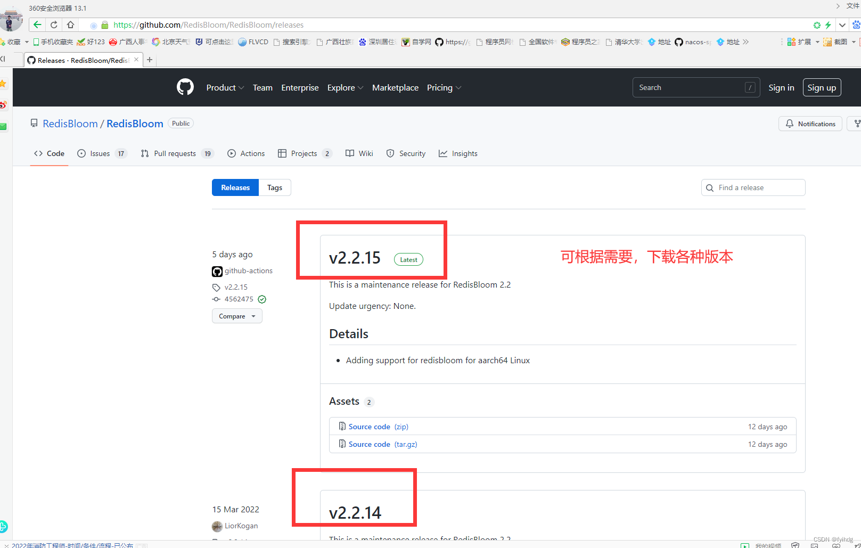
Task: Open the 文件 menu at top right
Action: (852, 6)
